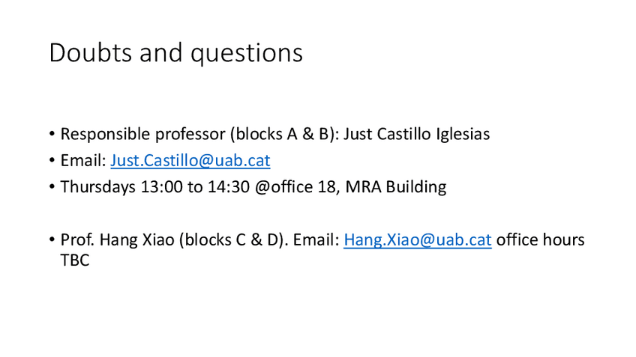Click the word "Thursdays"
Screen dimensions: 636x357
[98, 186]
